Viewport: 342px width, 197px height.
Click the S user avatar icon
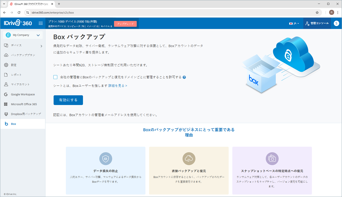click(336, 23)
